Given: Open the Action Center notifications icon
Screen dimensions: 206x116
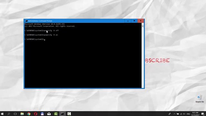Looking at the screenshot, I should tap(203, 114).
